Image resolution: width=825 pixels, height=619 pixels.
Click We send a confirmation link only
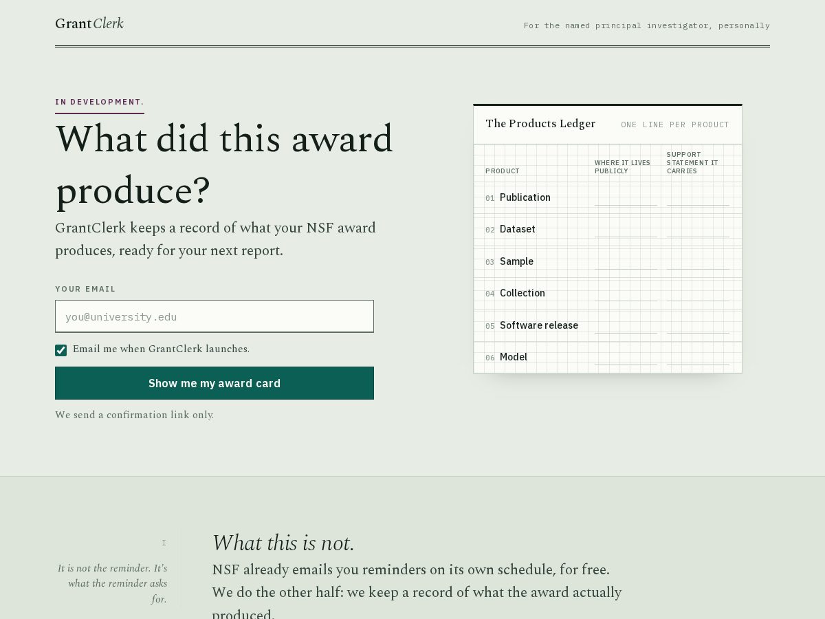point(135,415)
